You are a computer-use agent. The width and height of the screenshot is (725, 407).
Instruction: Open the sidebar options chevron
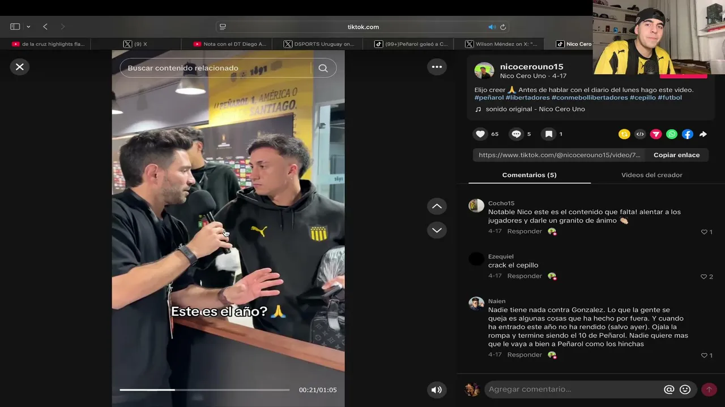[28, 27]
